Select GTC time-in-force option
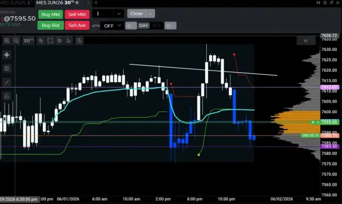342x204 pixels. click(156, 26)
